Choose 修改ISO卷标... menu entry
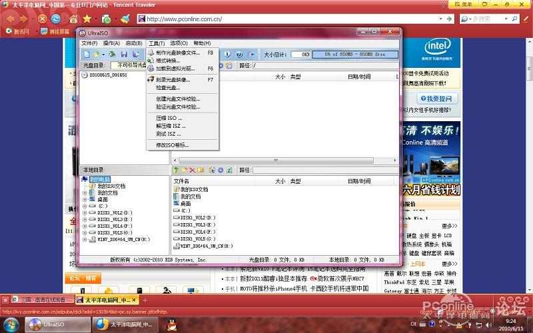Viewport: 533px width, 333px height. [183, 145]
